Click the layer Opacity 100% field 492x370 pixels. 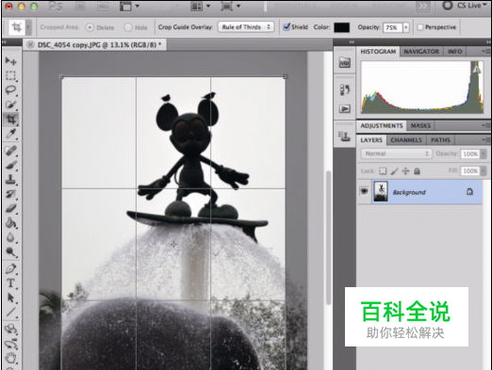click(470, 153)
